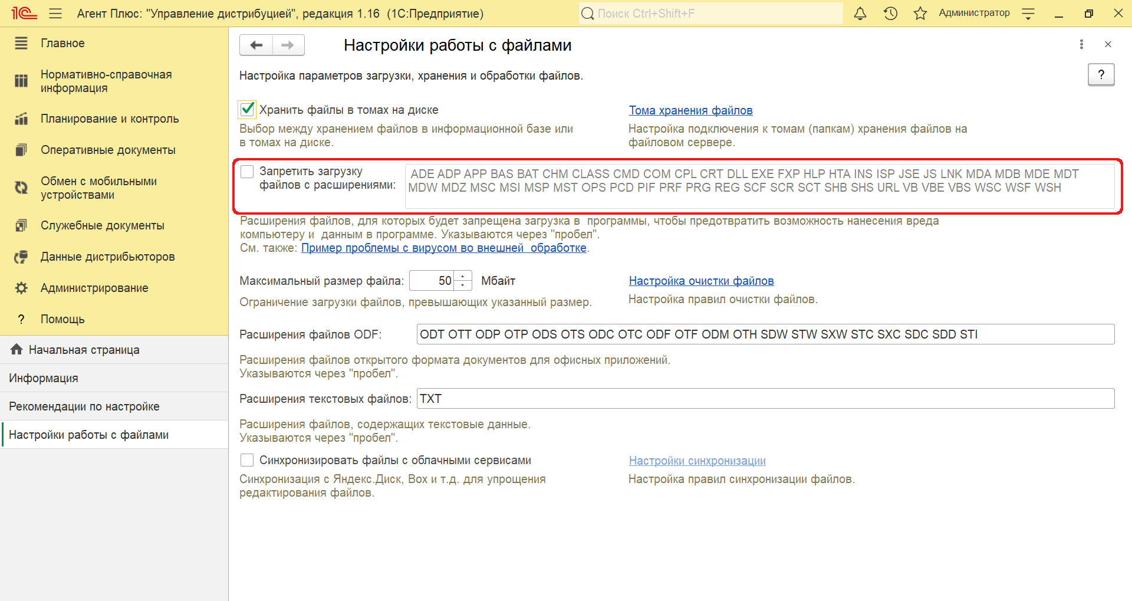The image size is (1132, 601).
Task: Close the Настройки работы с файлами form
Action: 1108,44
